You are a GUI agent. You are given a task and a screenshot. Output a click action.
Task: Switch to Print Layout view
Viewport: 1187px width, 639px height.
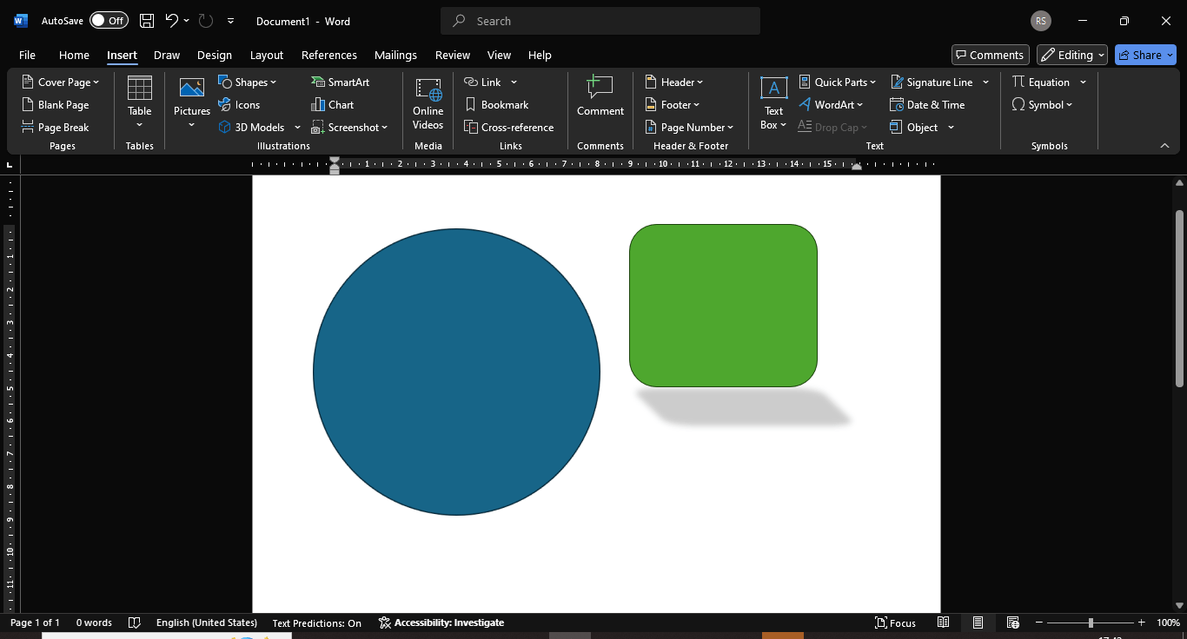click(x=978, y=623)
